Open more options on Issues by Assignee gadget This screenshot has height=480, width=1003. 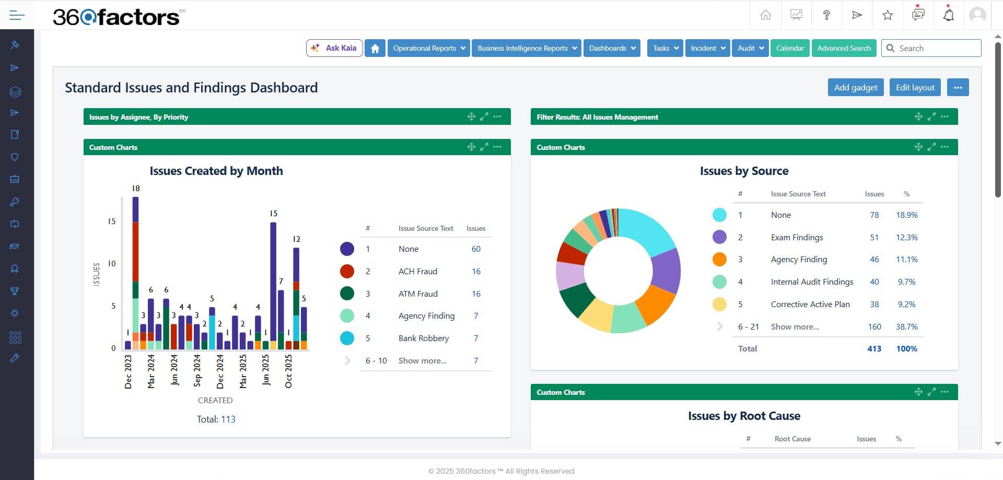pos(497,116)
